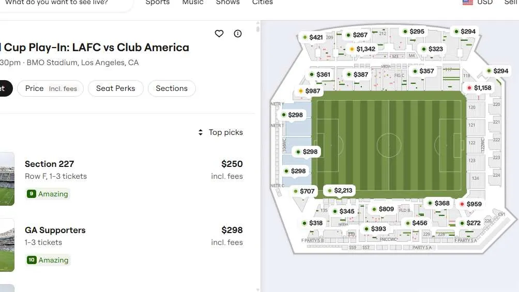Click the heart favorite icon
Image resolution: width=519 pixels, height=292 pixels.
pos(219,34)
